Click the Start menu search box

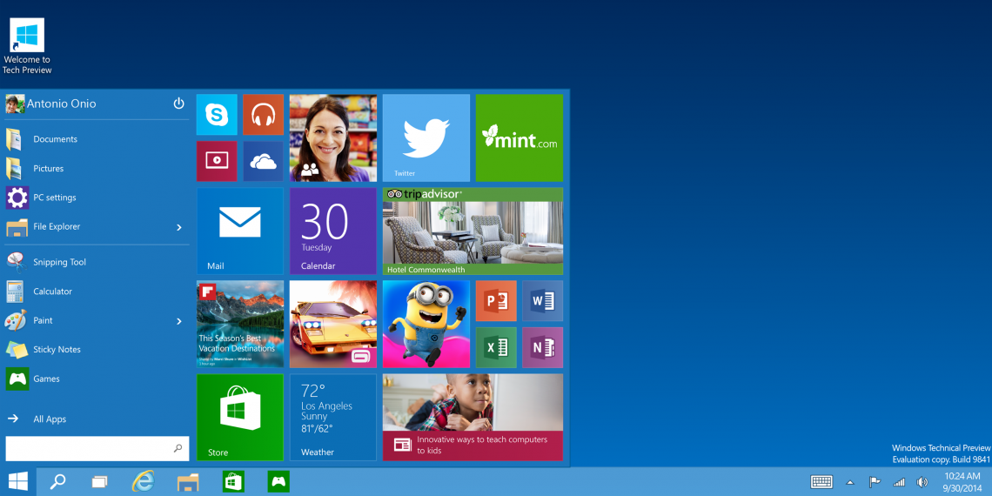(x=87, y=448)
